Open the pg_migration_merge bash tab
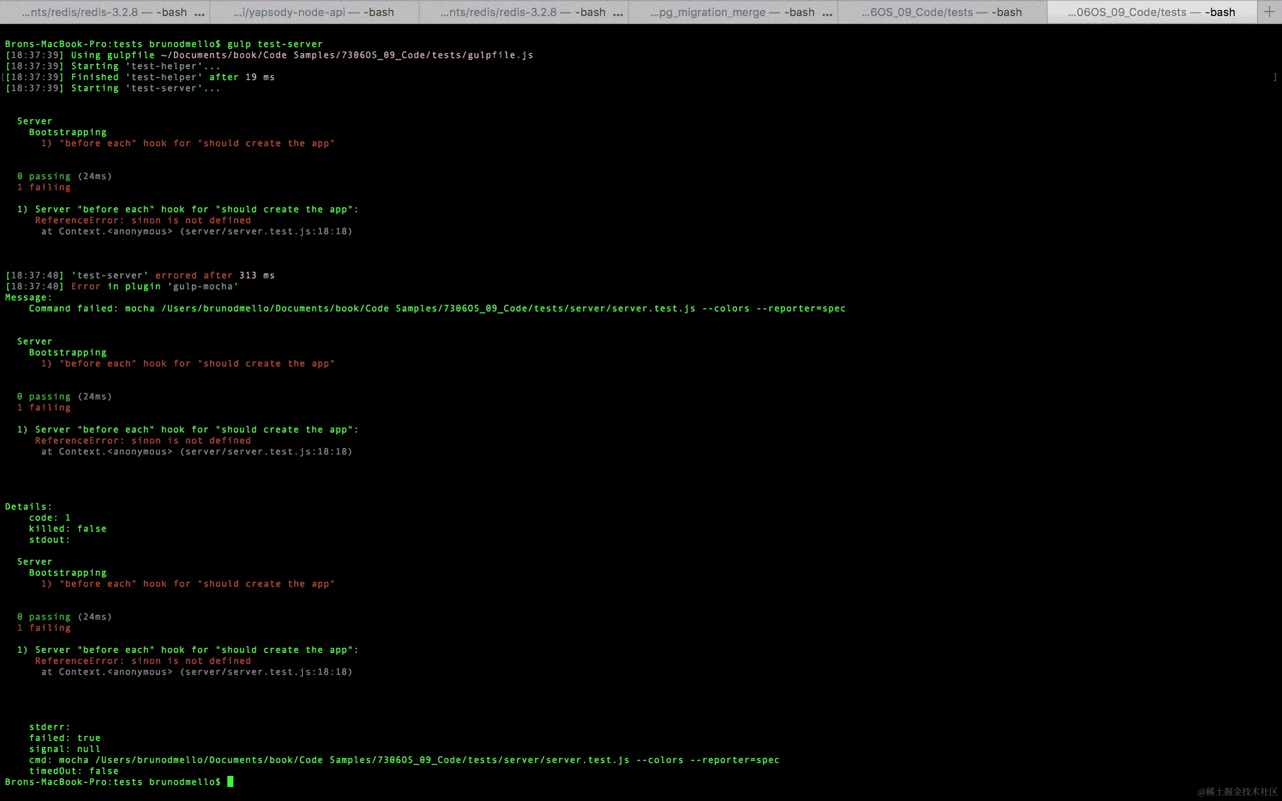 click(732, 12)
